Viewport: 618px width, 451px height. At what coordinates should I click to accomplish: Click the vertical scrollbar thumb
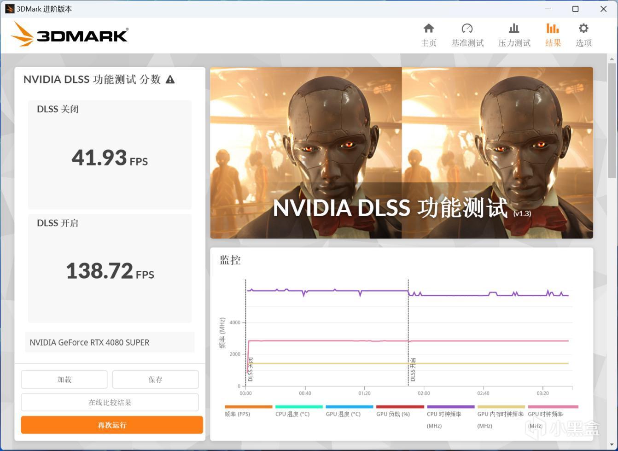click(x=612, y=120)
